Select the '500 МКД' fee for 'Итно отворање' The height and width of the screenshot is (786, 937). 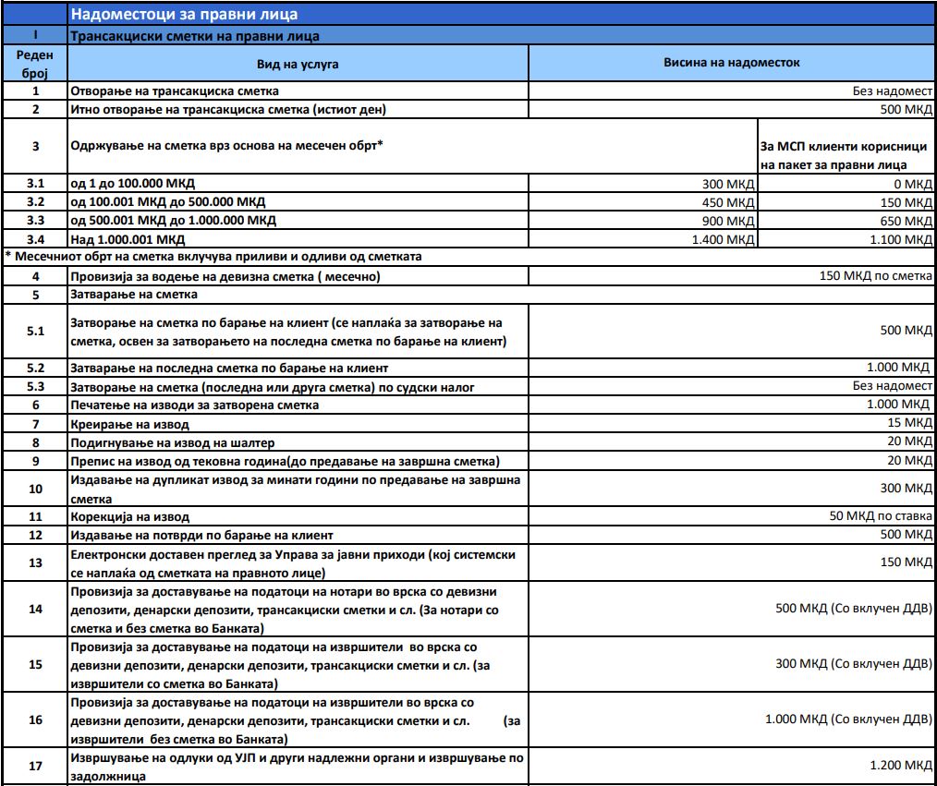907,109
